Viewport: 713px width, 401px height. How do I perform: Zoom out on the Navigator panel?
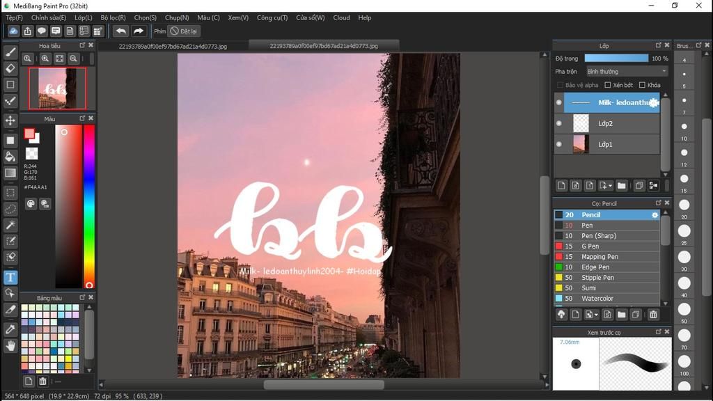(73, 58)
